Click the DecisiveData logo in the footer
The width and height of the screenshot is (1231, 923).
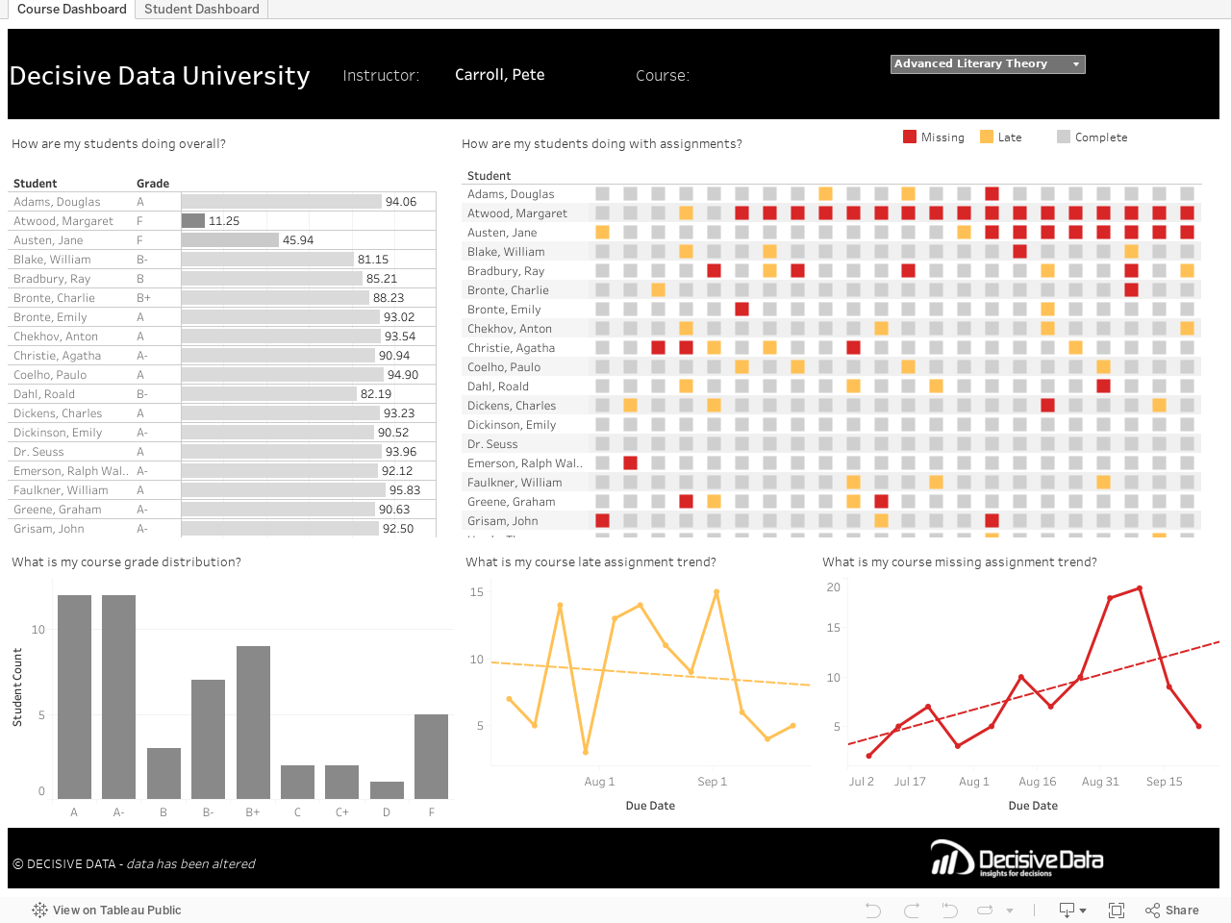pyautogui.click(x=1017, y=858)
